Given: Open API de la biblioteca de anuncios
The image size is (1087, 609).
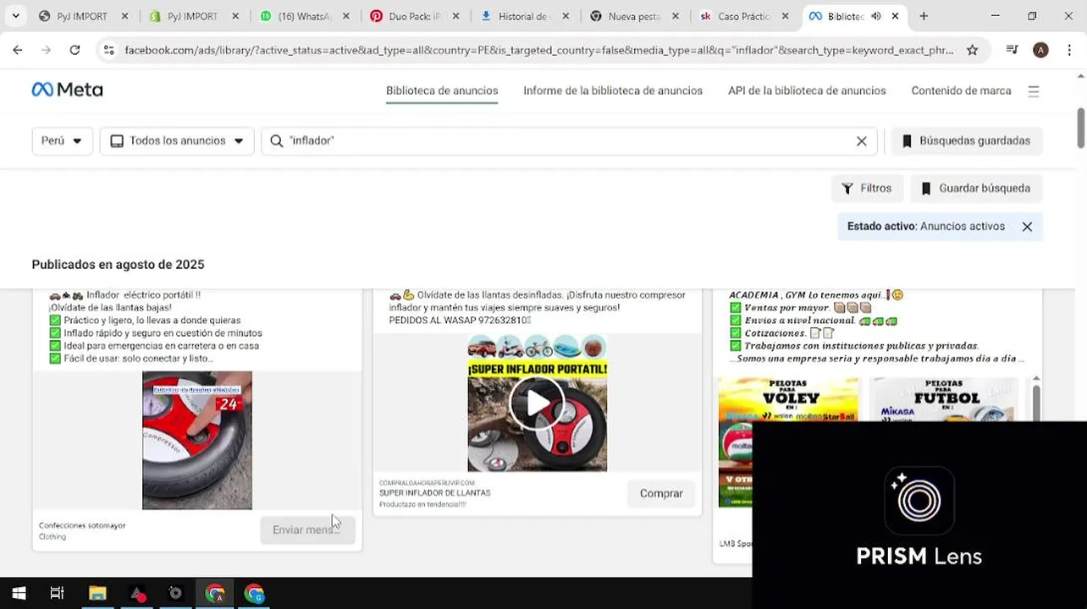Looking at the screenshot, I should tap(807, 91).
